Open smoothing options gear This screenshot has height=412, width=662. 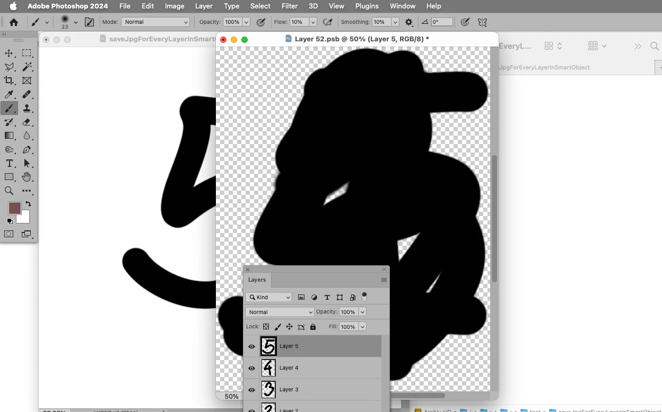pos(409,22)
